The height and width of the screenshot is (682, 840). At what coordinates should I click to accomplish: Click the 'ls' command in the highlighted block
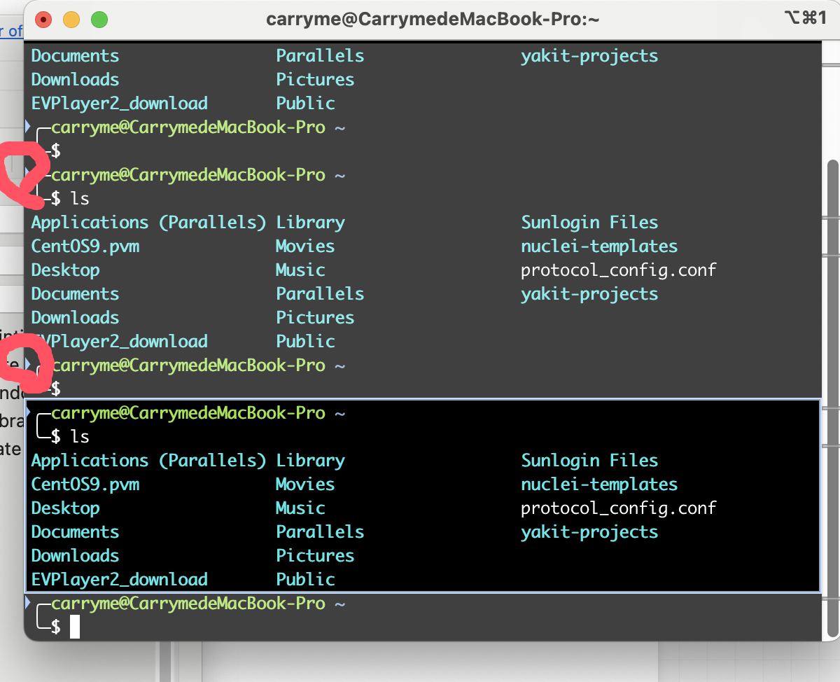[80, 437]
